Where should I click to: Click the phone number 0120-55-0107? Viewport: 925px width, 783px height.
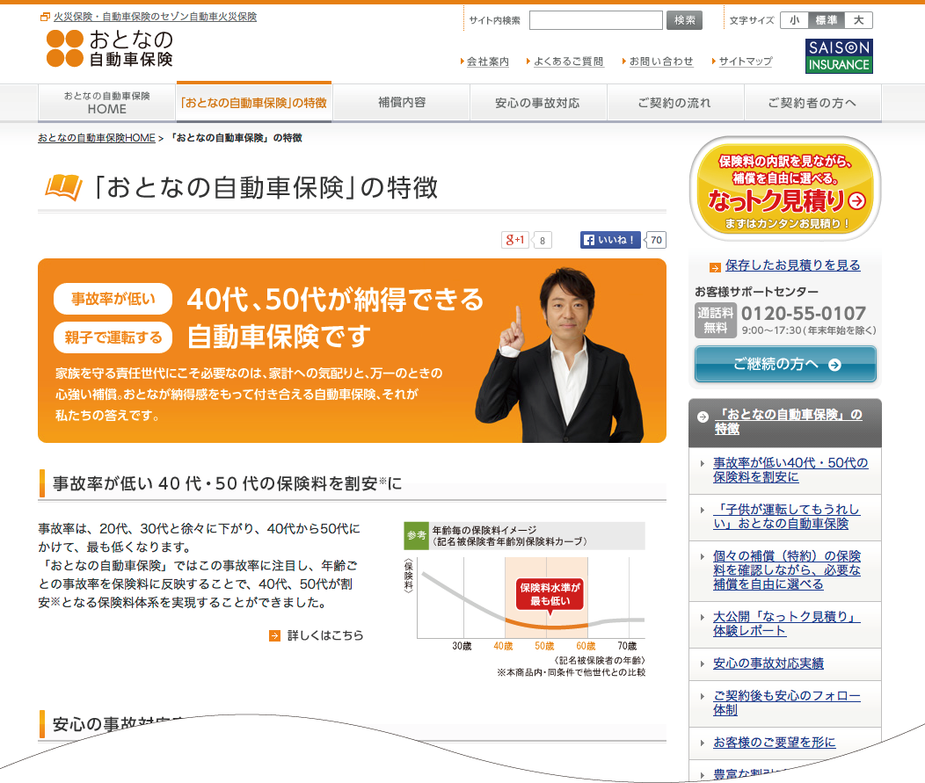point(804,313)
